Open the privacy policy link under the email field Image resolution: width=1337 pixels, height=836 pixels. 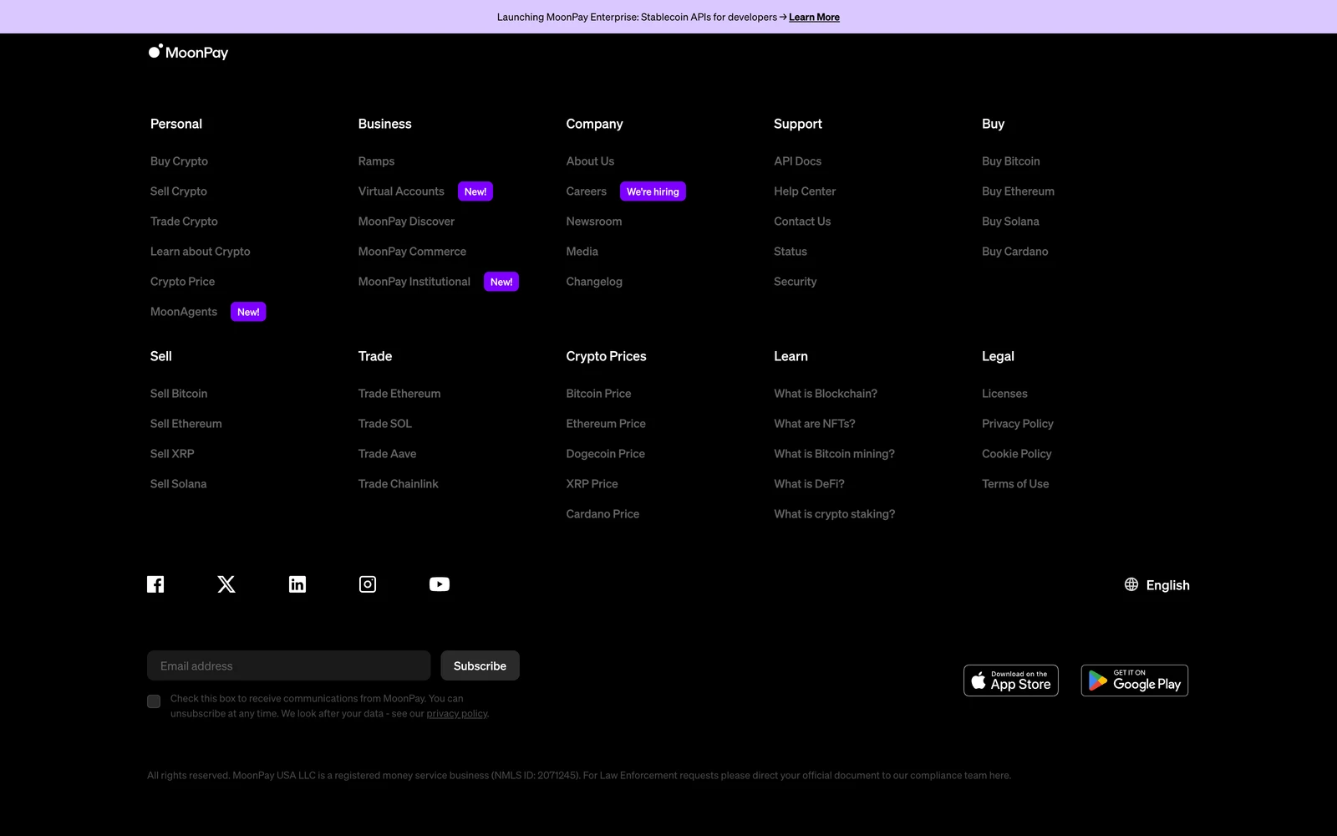[456, 714]
